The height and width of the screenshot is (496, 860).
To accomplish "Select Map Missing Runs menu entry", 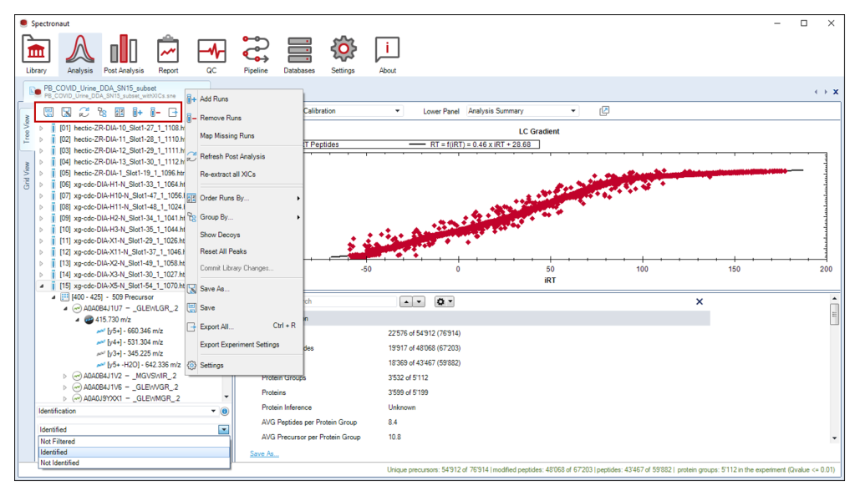I will pyautogui.click(x=244, y=136).
